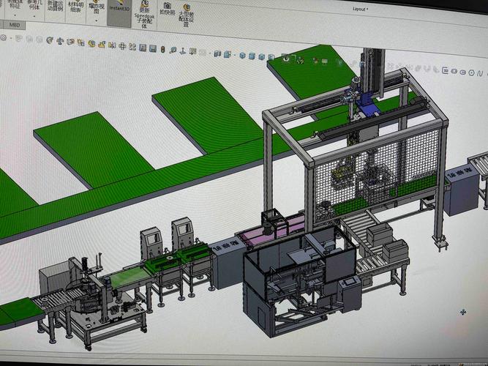
Task: Click the four-square pattern icon in toolbar
Action: pos(132,47)
